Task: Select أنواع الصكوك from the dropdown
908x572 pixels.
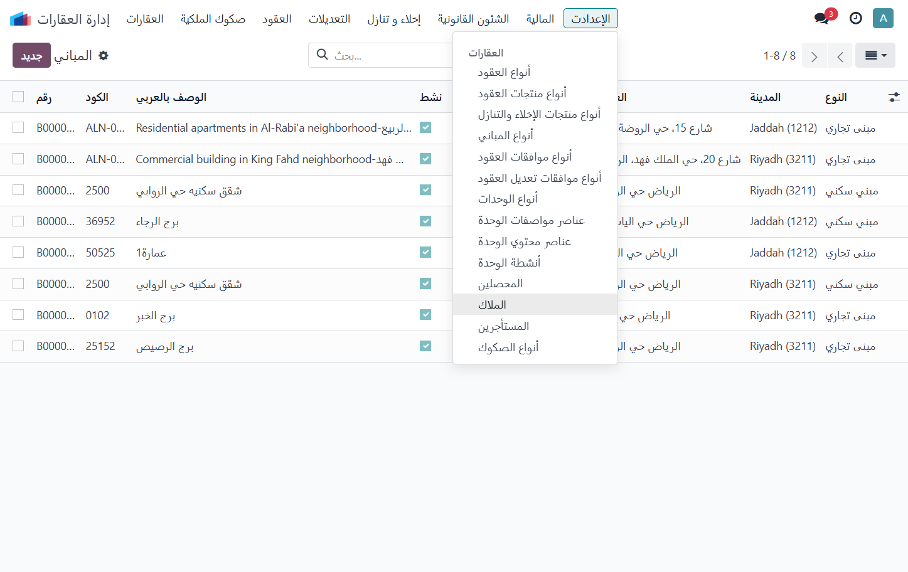Action: pyautogui.click(x=535, y=347)
